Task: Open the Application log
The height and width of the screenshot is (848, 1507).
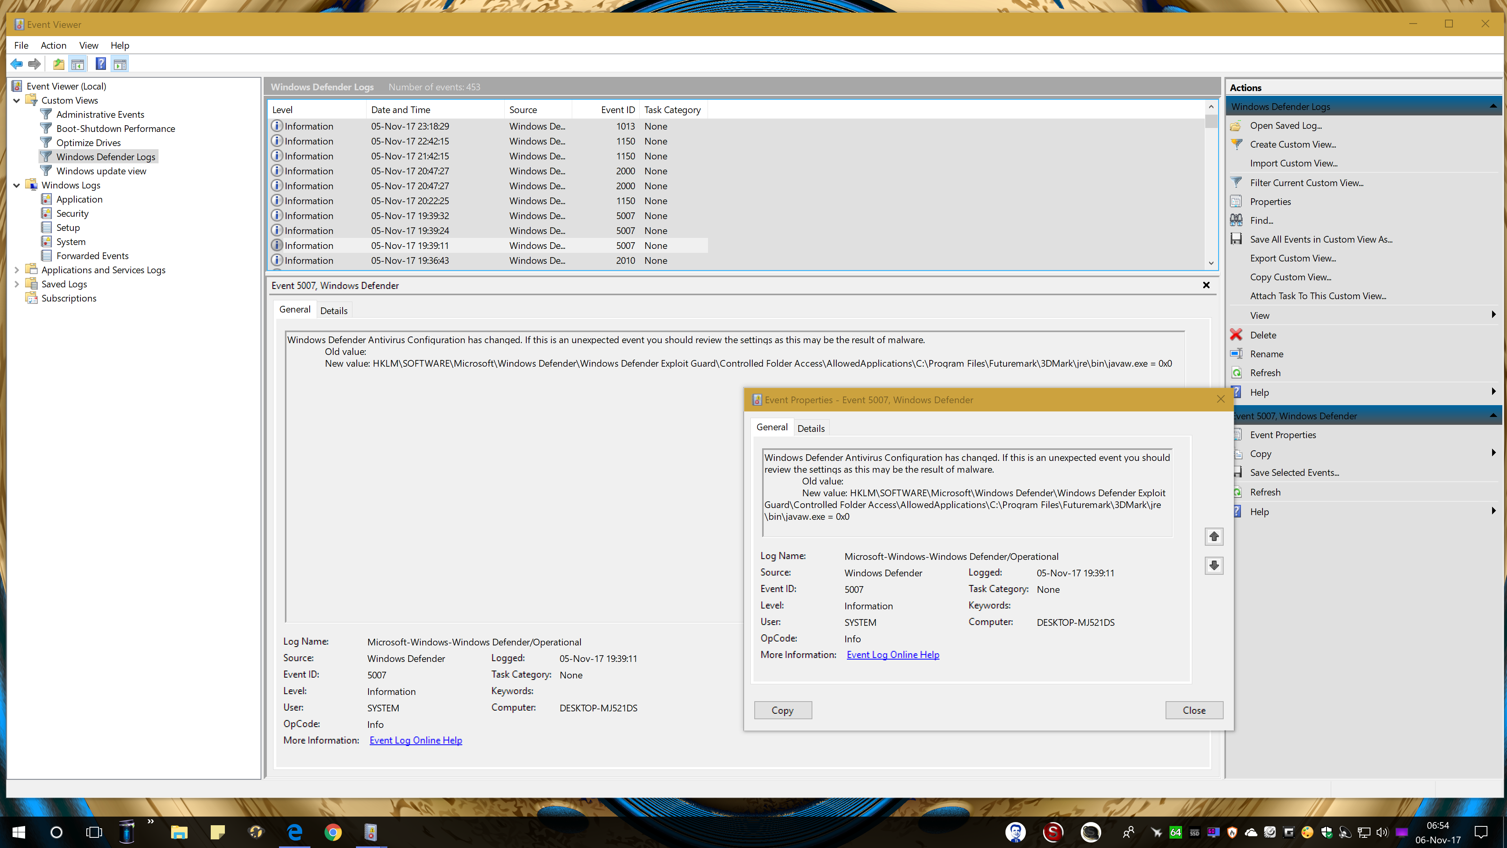Action: 79,199
